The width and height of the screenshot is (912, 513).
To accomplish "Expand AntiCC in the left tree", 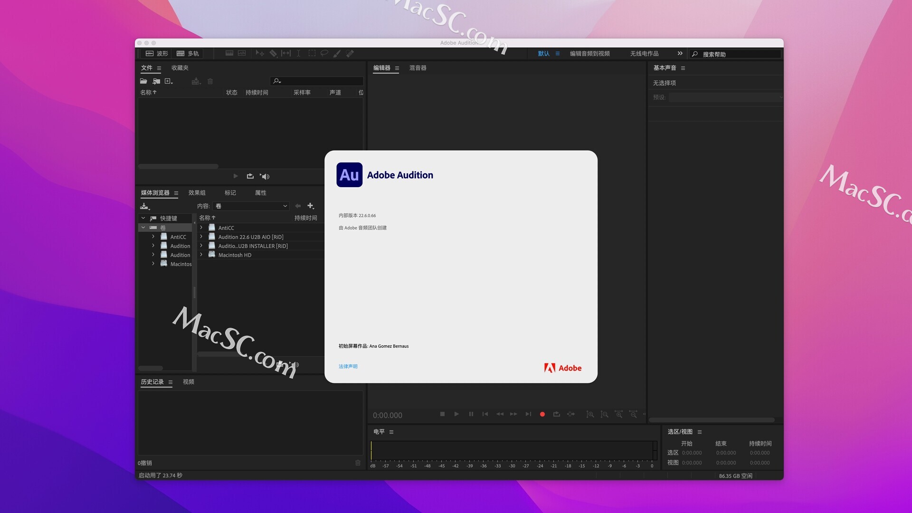I will pos(153,237).
